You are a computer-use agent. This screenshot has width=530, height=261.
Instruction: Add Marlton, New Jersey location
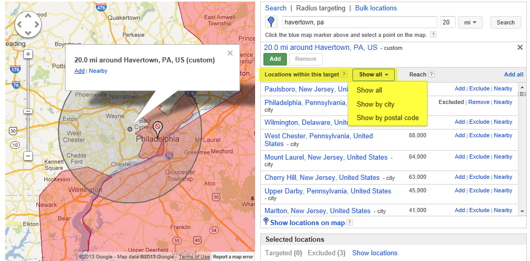click(460, 210)
